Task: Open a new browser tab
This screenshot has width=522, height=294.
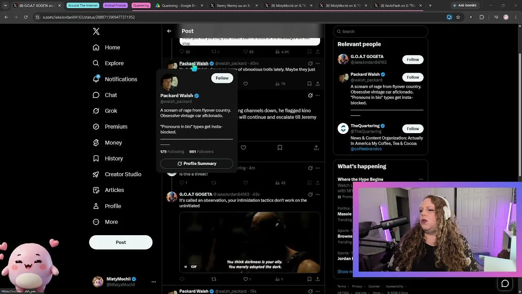Action: click(430, 5)
